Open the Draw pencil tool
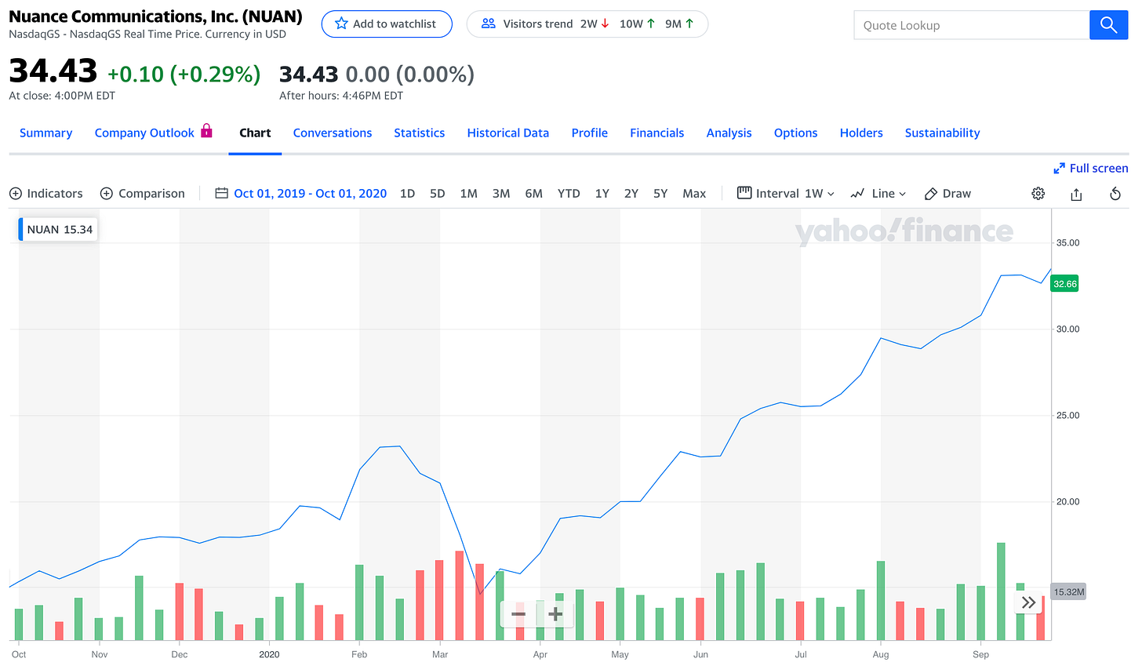This screenshot has width=1142, height=666. (x=947, y=194)
